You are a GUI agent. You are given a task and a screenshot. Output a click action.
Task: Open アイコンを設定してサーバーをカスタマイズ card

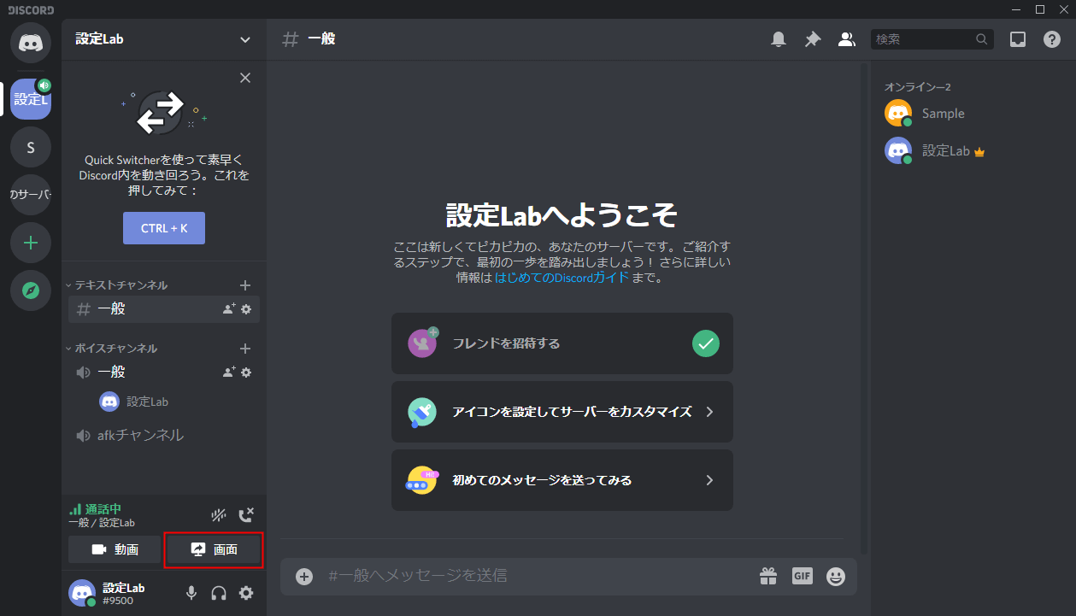[x=562, y=412]
